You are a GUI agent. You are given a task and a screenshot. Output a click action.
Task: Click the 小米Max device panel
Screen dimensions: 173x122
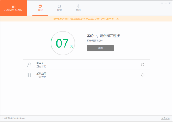(x=14, y=8)
